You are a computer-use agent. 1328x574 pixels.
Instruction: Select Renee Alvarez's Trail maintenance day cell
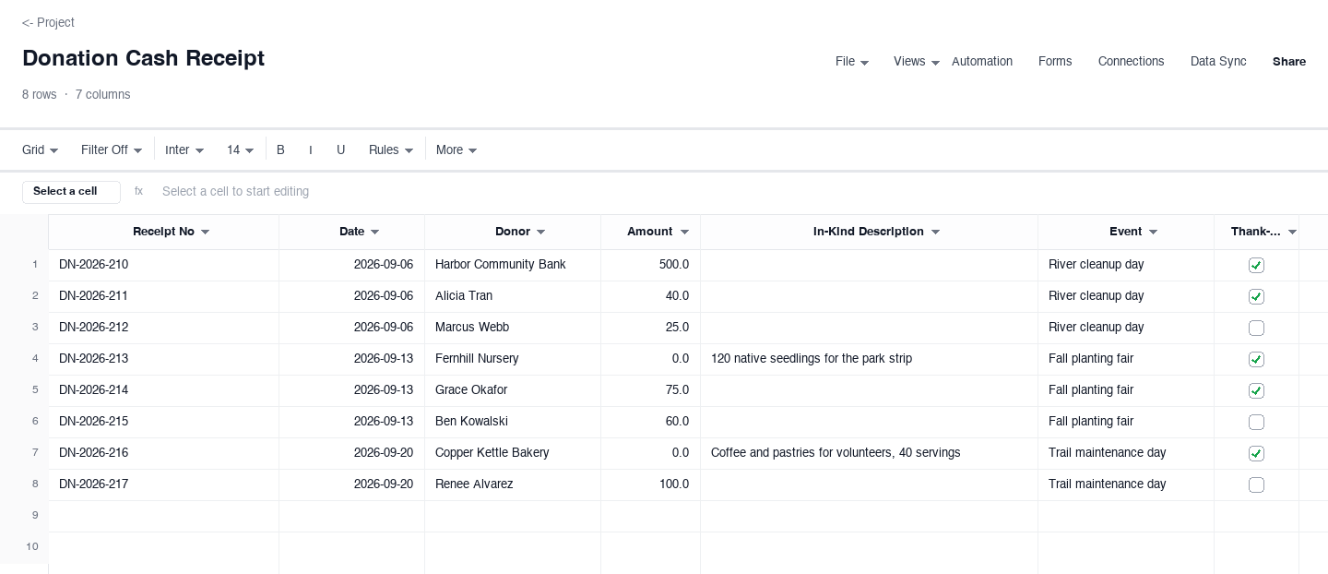tap(1126, 484)
